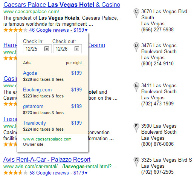Open www.caesarspalace.com owner site link
The image size is (194, 176).
(x=47, y=139)
